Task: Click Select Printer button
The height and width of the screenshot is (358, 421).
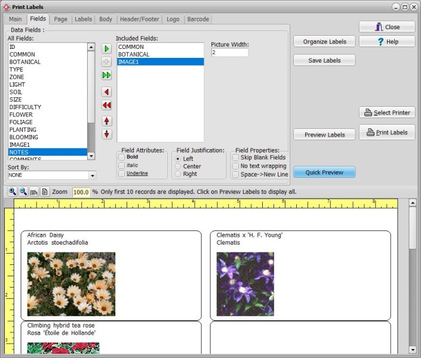Action: pyautogui.click(x=387, y=112)
